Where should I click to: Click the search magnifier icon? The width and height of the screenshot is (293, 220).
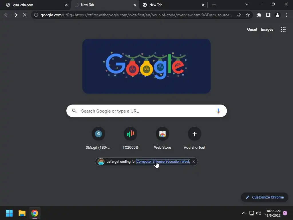(74, 111)
